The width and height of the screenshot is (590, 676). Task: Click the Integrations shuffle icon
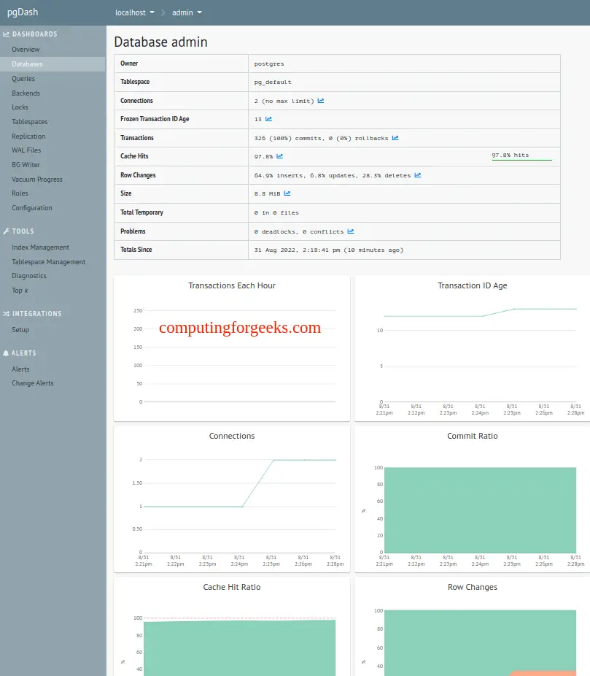click(x=6, y=313)
